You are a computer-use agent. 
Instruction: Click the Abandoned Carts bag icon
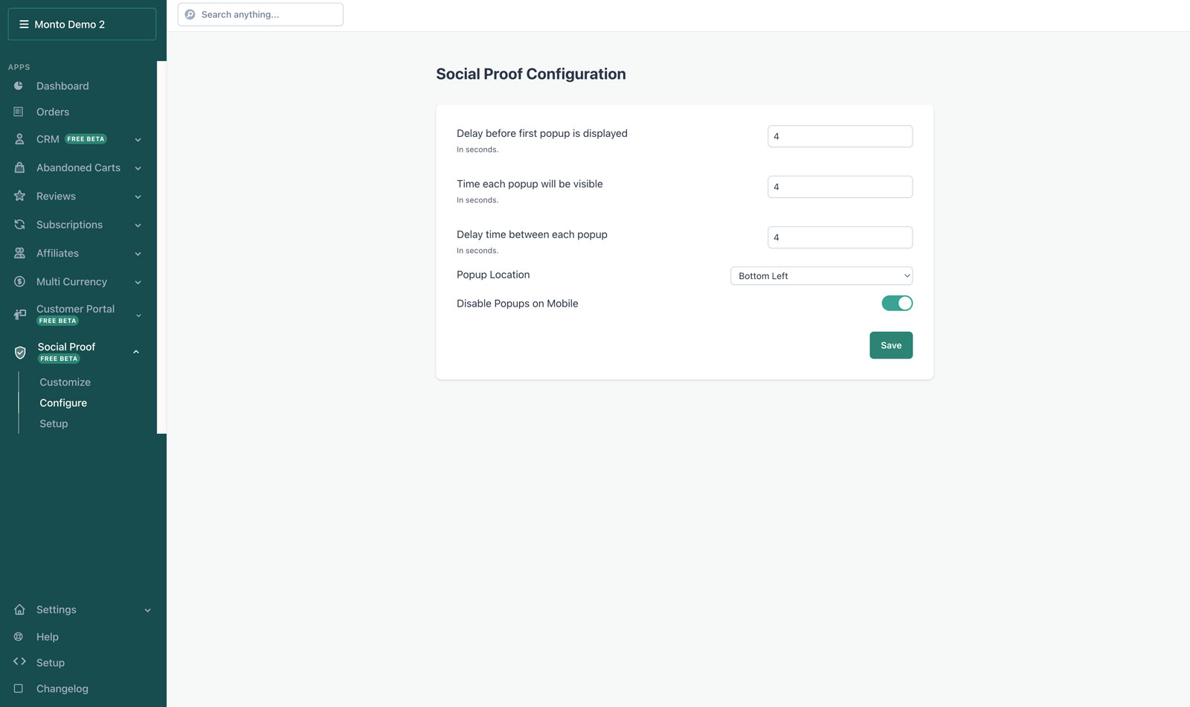pyautogui.click(x=19, y=167)
